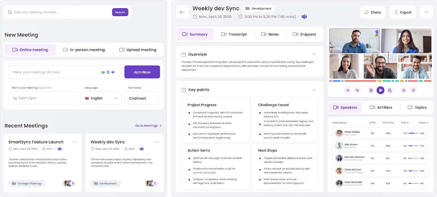Click the Join Now button
The image size is (437, 197).
(142, 72)
